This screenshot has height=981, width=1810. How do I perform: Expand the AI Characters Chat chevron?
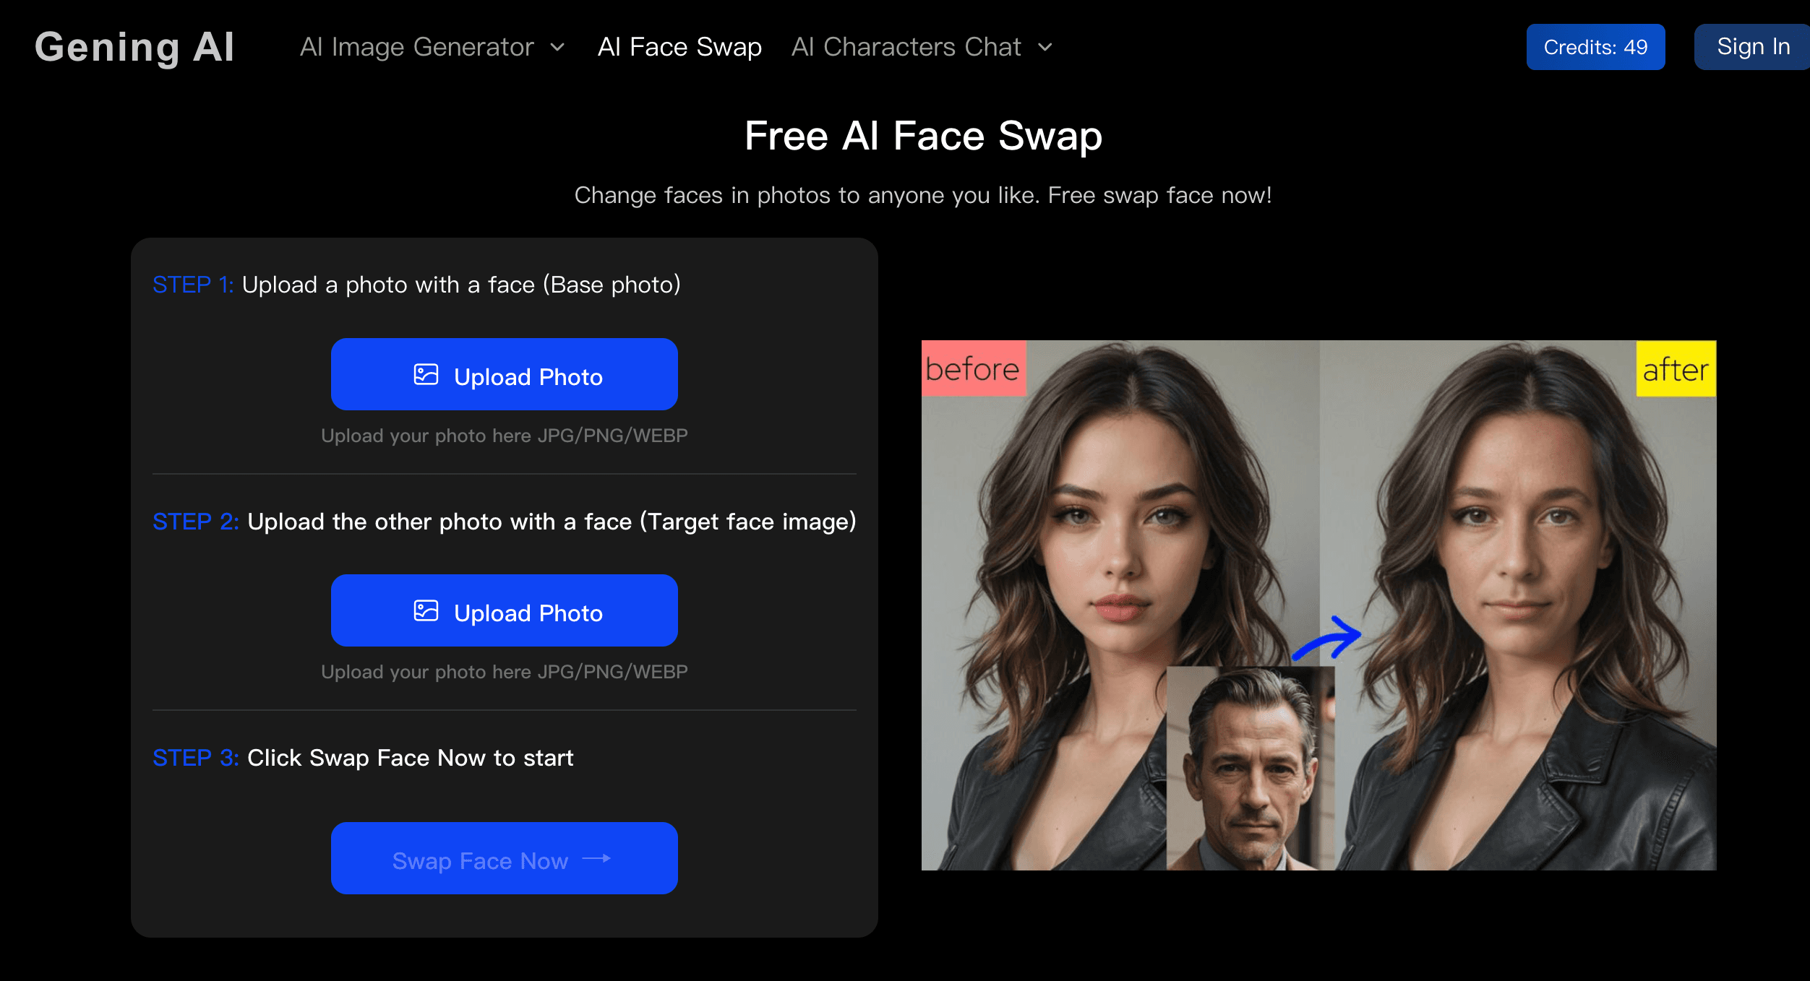pos(1045,48)
